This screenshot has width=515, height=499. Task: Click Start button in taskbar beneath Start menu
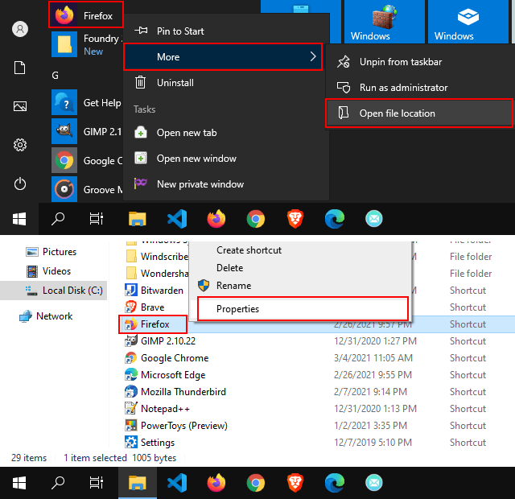(x=19, y=219)
